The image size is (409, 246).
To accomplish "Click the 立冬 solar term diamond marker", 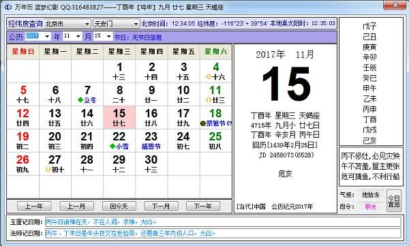I will [x=80, y=100].
